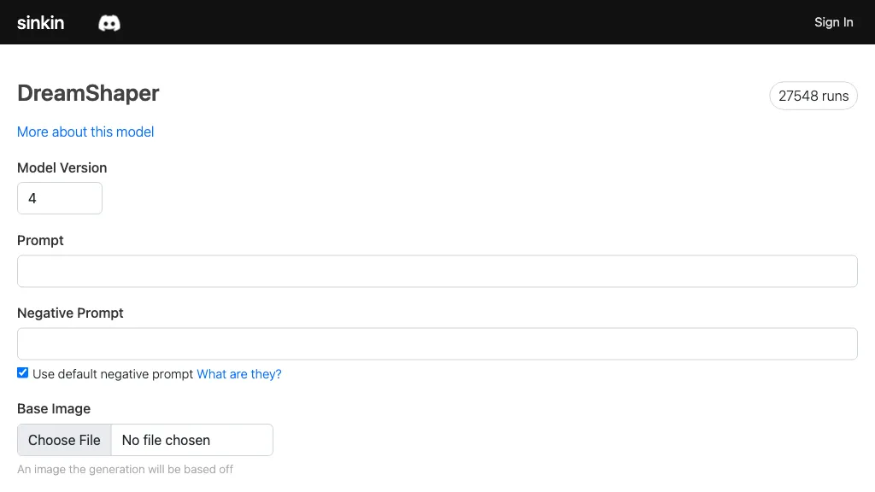This screenshot has height=492, width=875.
Task: Click the Base Image label
Action: pos(54,408)
